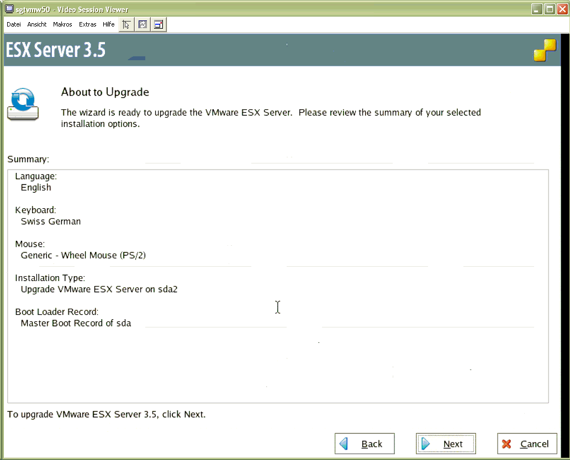Click the Next button to start upgrade
The height and width of the screenshot is (460, 570).
446,443
